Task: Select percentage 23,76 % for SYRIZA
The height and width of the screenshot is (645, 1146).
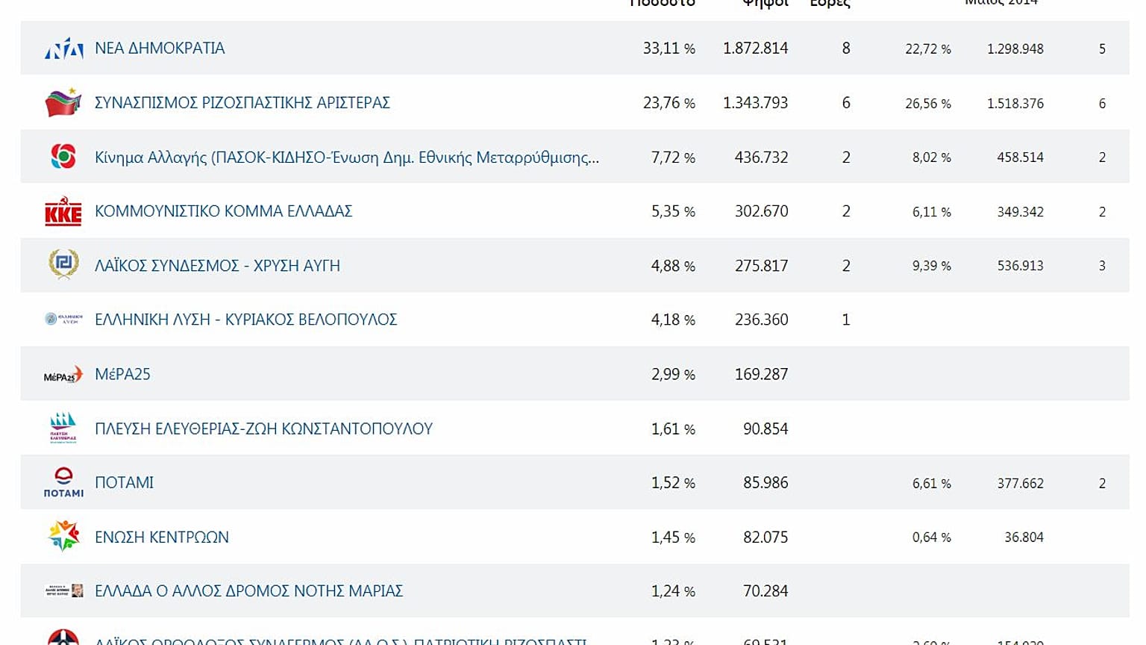Action: [x=669, y=103]
